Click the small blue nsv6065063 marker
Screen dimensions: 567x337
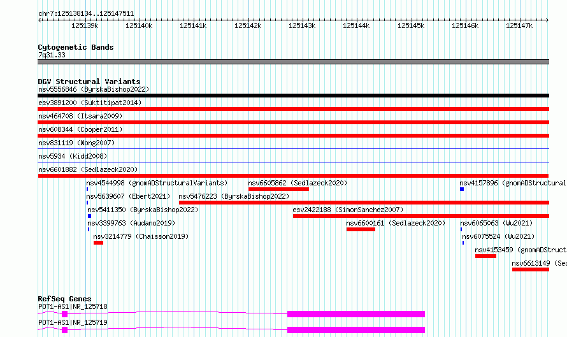461,229
